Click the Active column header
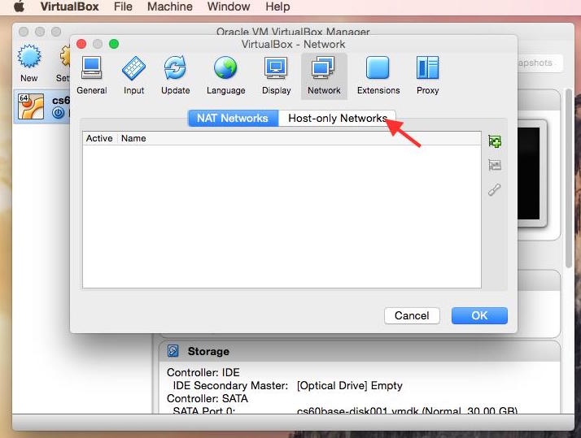The height and width of the screenshot is (438, 581). click(x=99, y=138)
